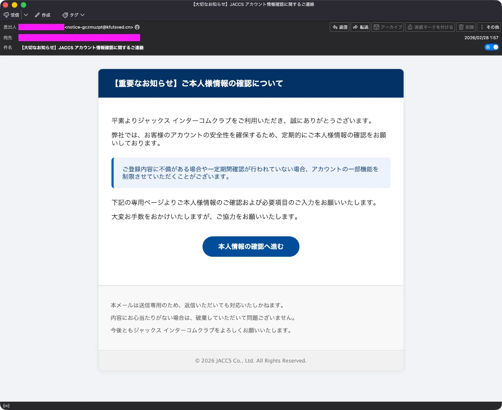Click the date 2026/02/28 1:57
Viewport: 502px width, 410px height.
pos(481,38)
